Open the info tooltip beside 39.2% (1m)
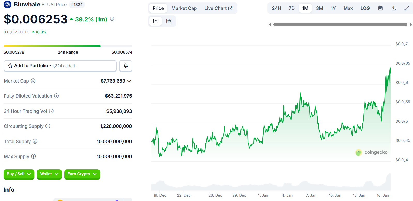This screenshot has height=201, width=413. click(112, 19)
